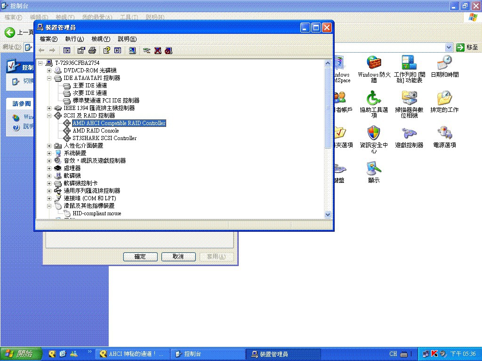Click the Uninstall device toolbar icon
The height and width of the screenshot is (361, 482).
click(158, 50)
